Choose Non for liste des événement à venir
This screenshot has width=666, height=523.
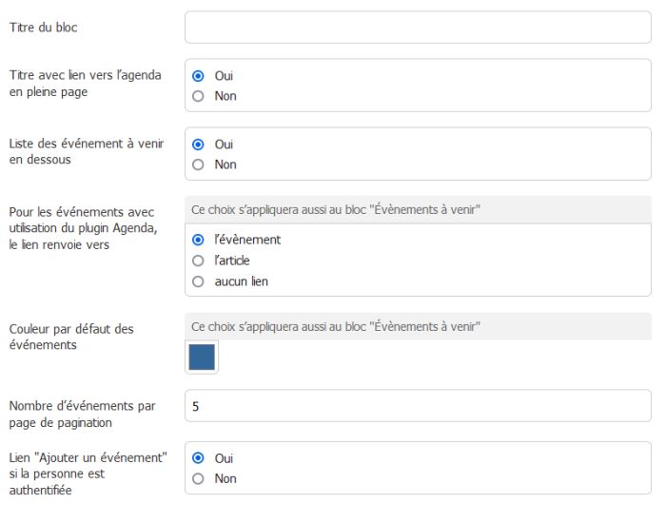pos(198,165)
